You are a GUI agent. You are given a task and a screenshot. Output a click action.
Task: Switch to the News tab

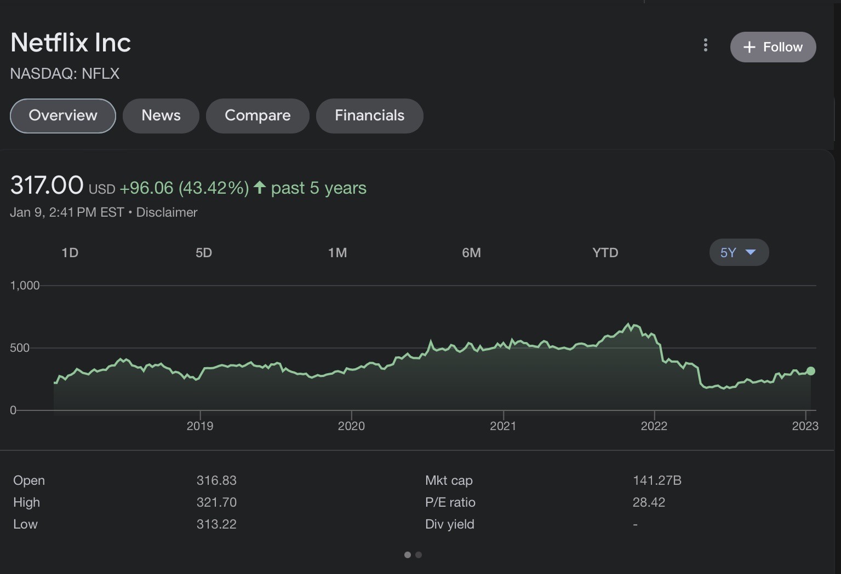coord(161,115)
